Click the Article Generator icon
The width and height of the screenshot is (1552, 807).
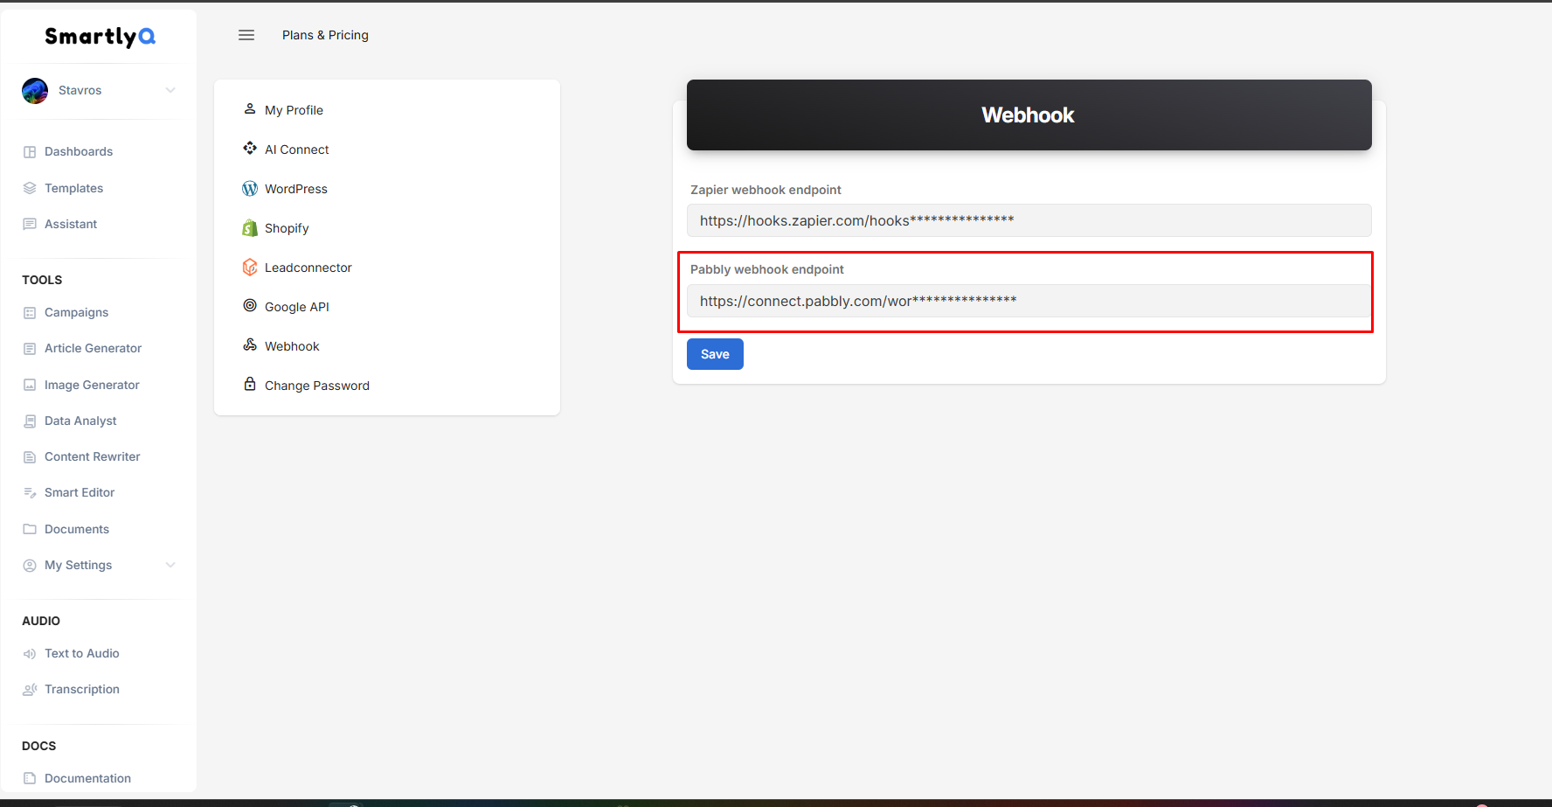(30, 348)
